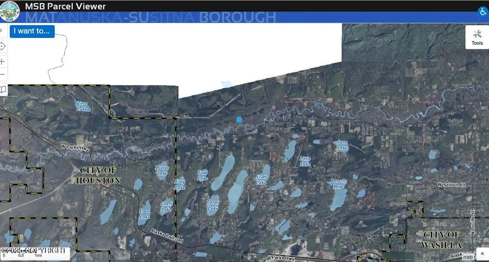489x262 pixels.
Task: Click on June Lake label
Action: click(342, 145)
